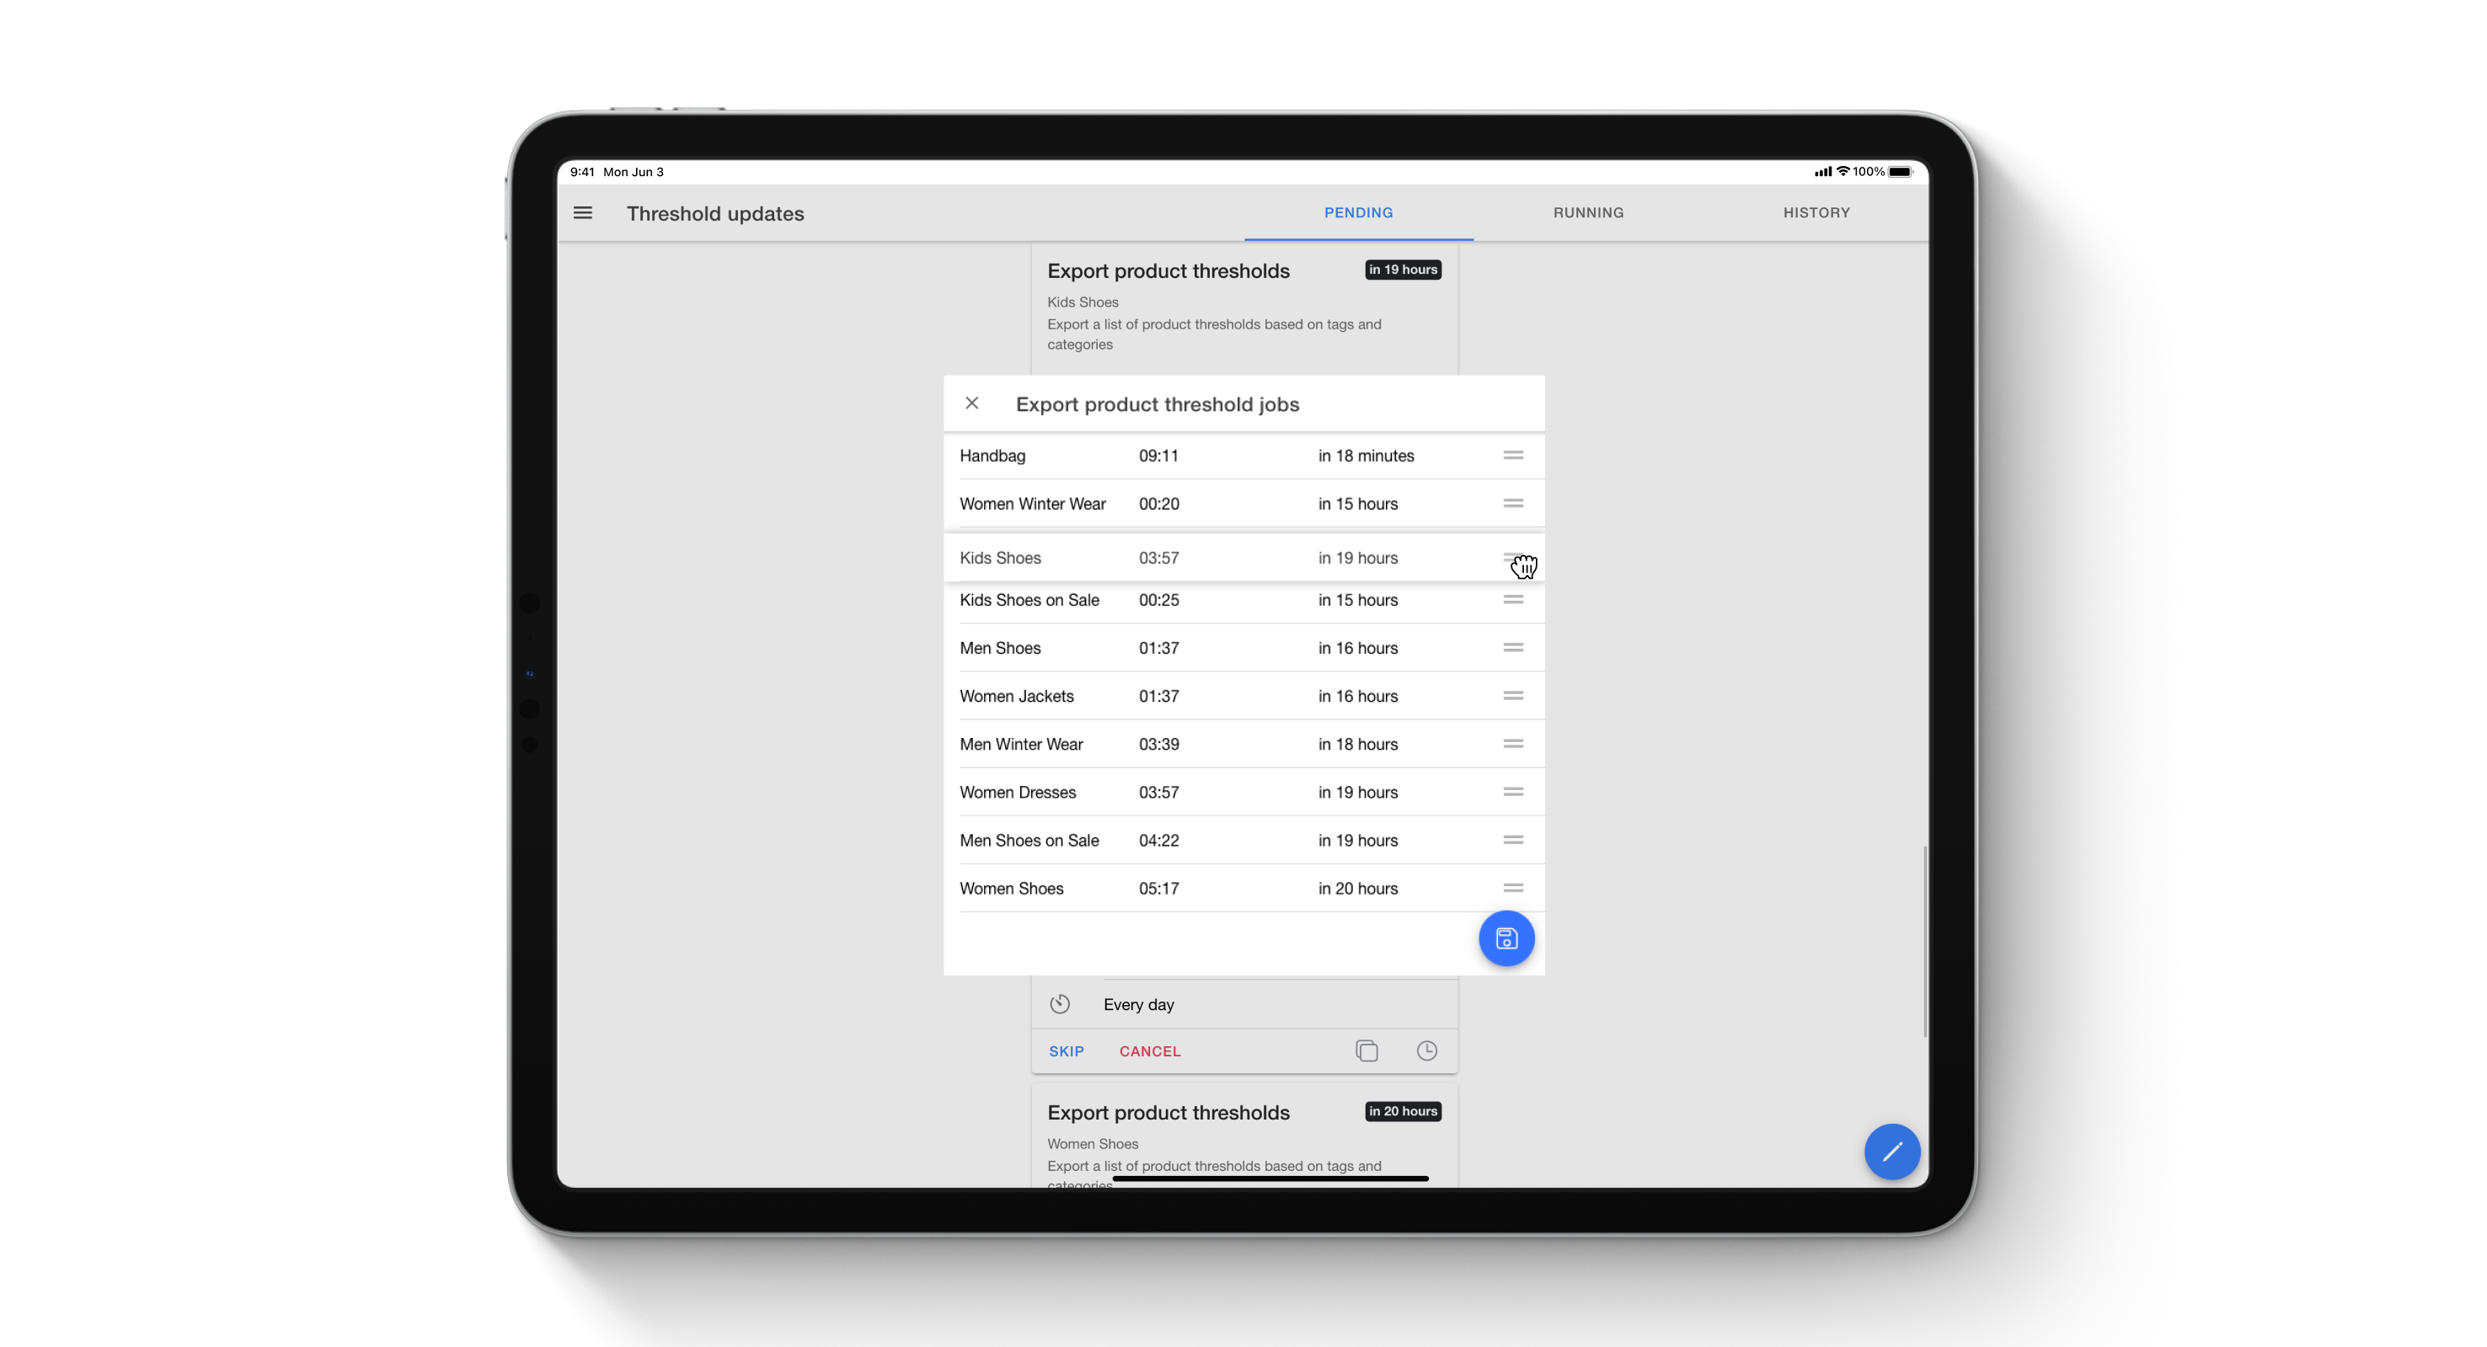Screen dimensions: 2487x1347
Task: Open the edit pencil floating action button
Action: pos(1892,1151)
